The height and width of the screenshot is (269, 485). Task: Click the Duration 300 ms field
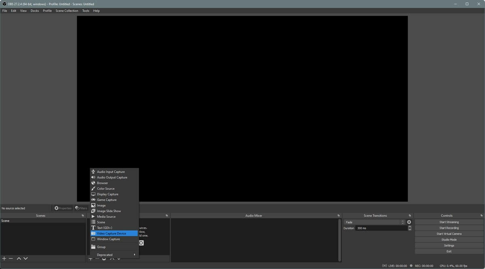pyautogui.click(x=381, y=228)
